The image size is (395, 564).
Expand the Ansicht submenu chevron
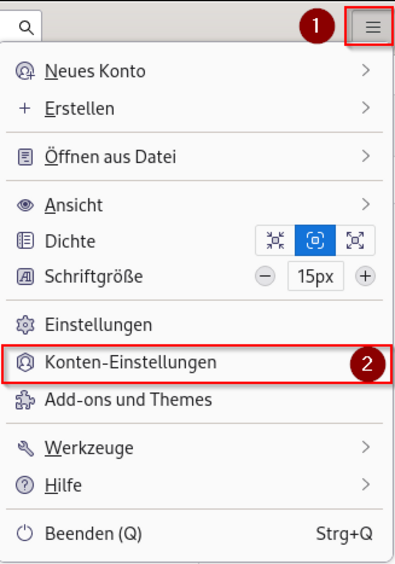[366, 204]
